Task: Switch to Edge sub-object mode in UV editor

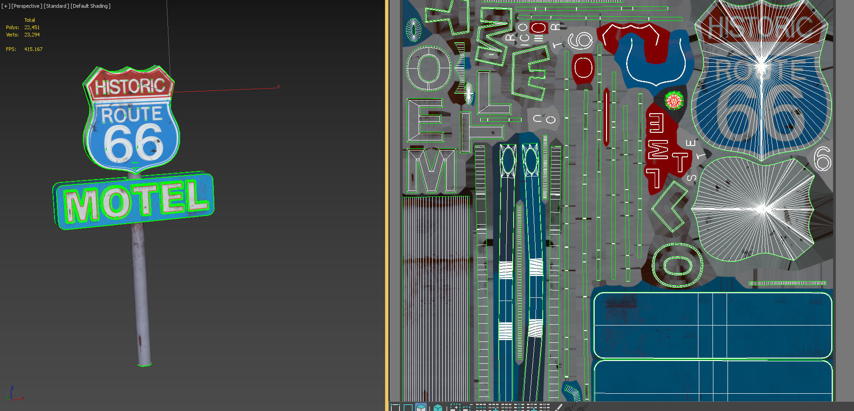Action: click(x=408, y=407)
